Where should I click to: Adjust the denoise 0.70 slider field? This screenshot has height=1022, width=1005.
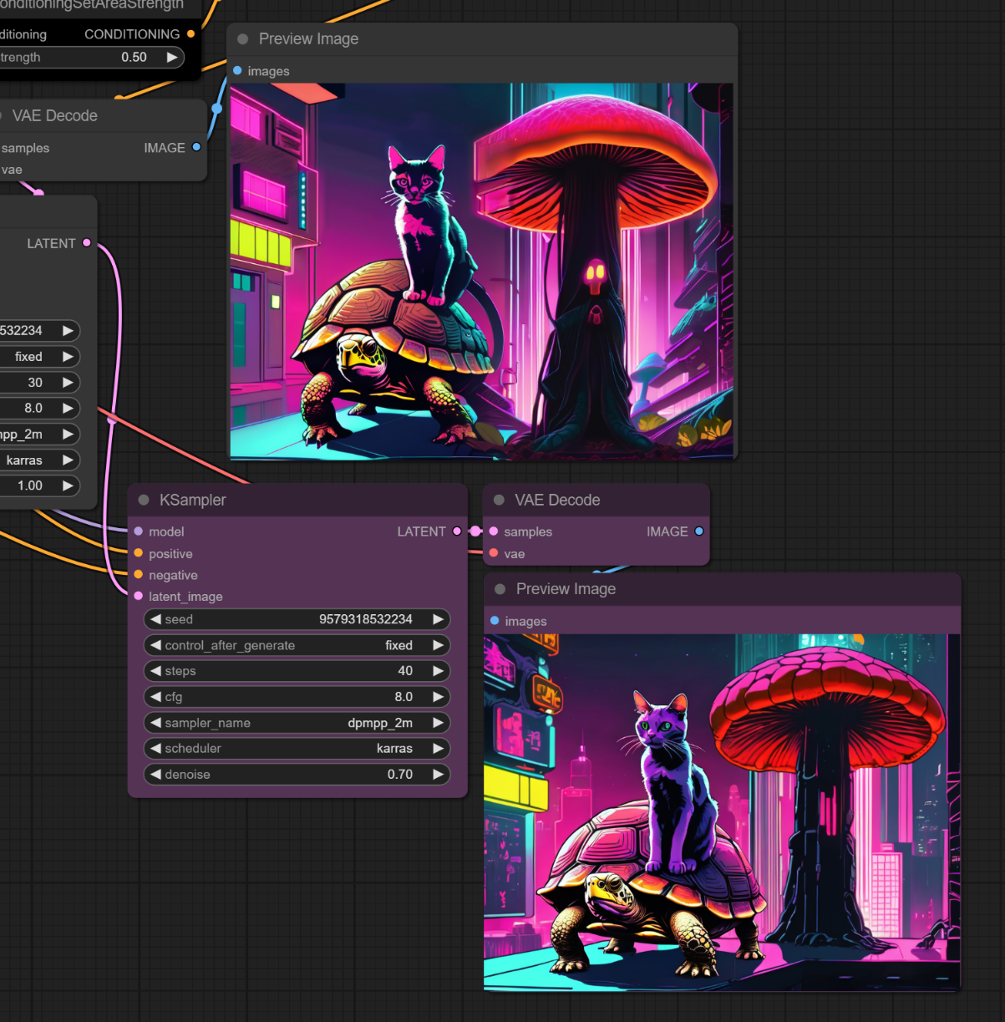click(x=297, y=775)
